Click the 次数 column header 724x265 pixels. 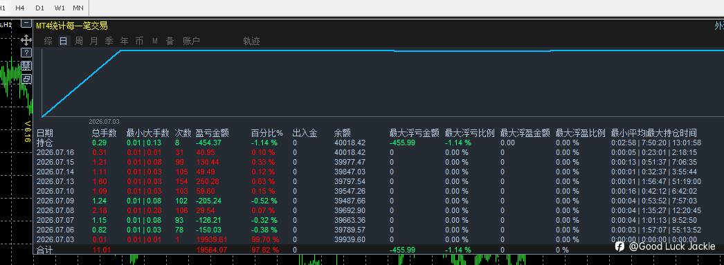[x=183, y=134]
